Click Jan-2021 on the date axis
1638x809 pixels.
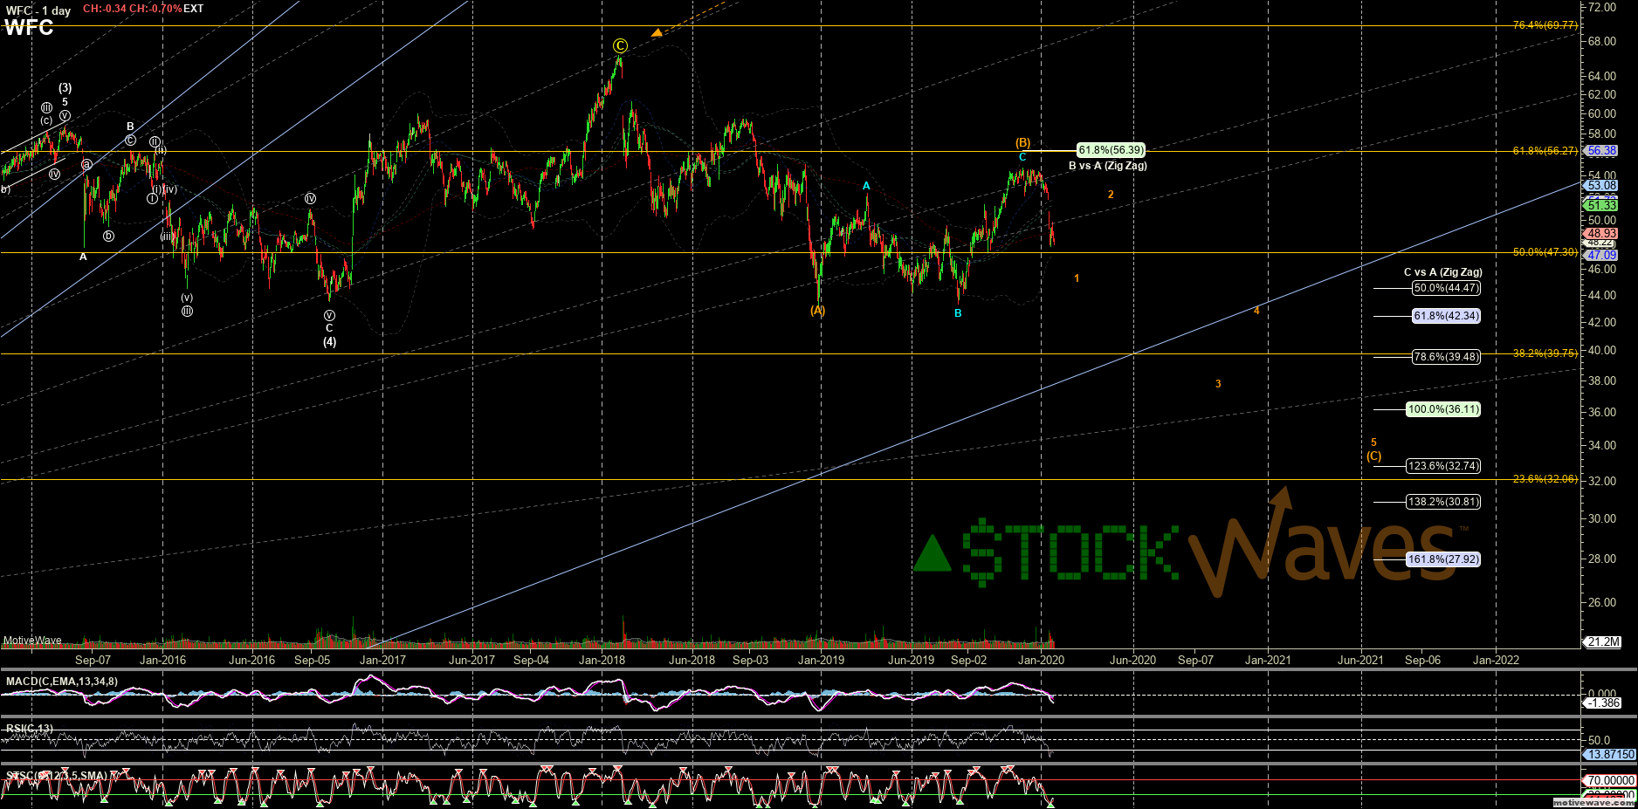(1268, 661)
